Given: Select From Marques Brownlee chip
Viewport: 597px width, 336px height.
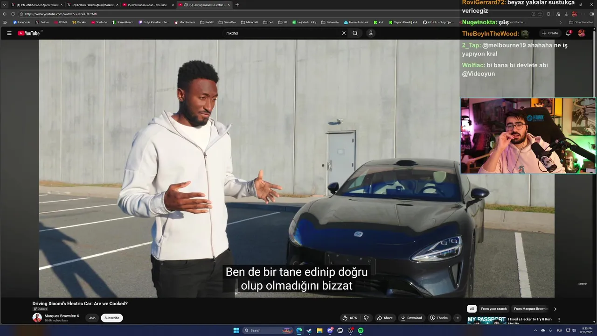Looking at the screenshot, I should pos(530,308).
